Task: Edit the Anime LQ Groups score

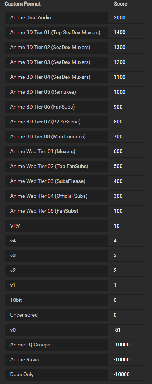Action: (x=126, y=345)
